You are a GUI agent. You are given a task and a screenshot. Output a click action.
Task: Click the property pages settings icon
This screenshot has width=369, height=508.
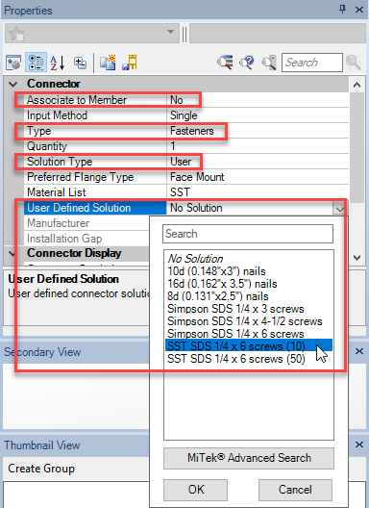coord(13,63)
